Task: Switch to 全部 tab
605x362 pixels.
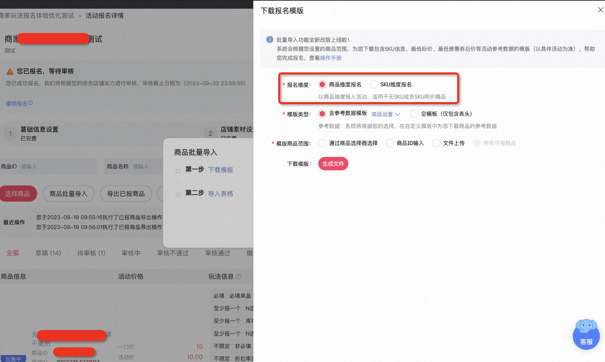Action: click(x=13, y=253)
